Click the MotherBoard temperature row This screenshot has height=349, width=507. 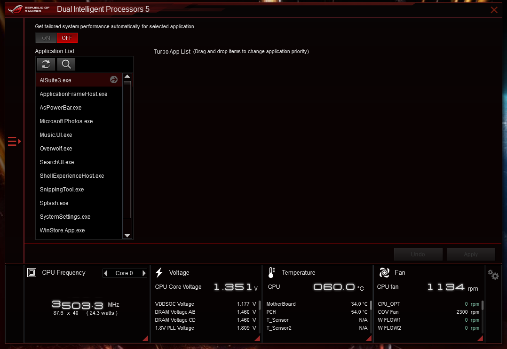tap(317, 304)
